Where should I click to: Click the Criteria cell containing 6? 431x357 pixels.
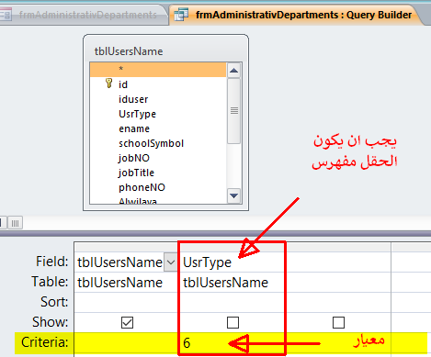233,342
